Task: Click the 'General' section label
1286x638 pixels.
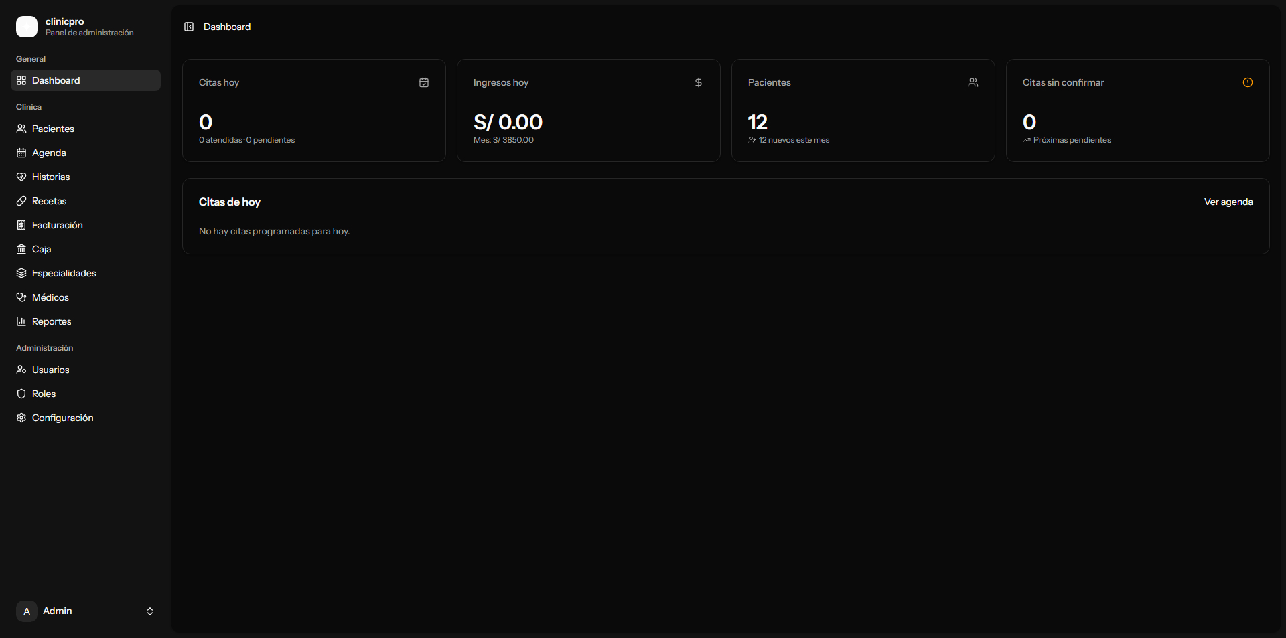Action: click(x=31, y=59)
